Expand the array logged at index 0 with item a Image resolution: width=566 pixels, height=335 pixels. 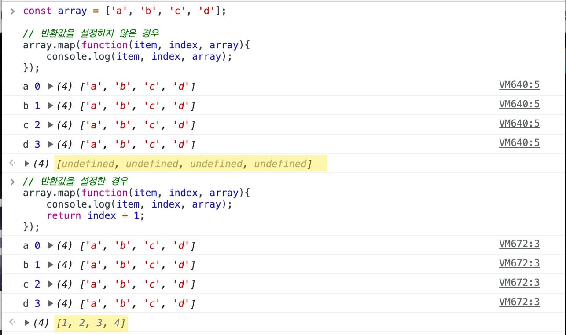click(50, 86)
